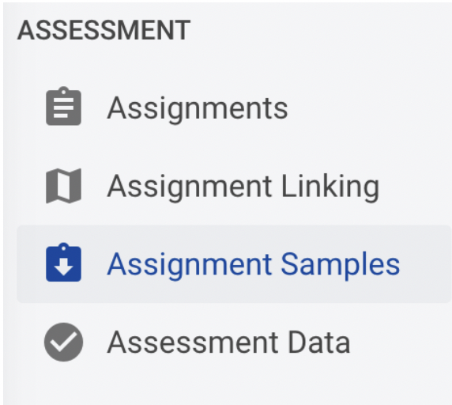Viewport: 452px width, 405px height.
Task: Navigate to Assignment Linking text link
Action: [243, 187]
